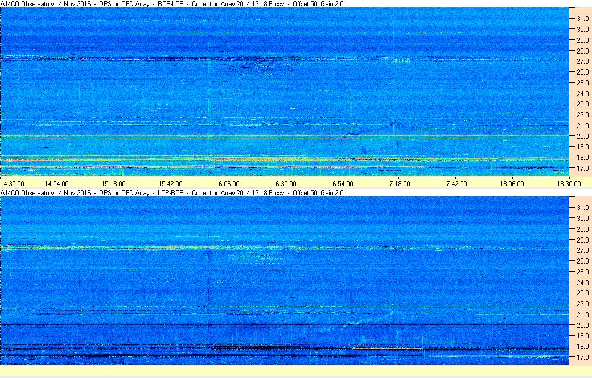592x378 pixels.
Task: Pick the 16:06:00 time axis label
Action: pos(227,183)
